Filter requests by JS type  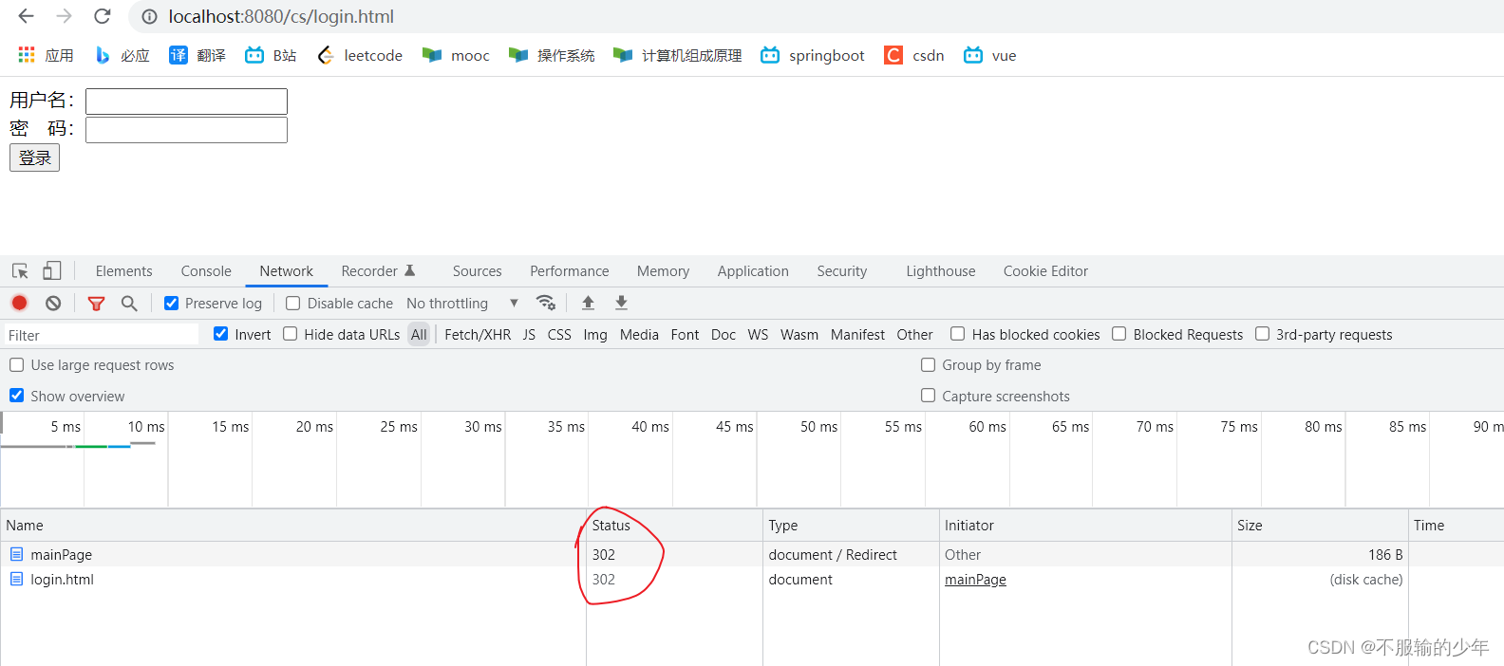pos(529,335)
